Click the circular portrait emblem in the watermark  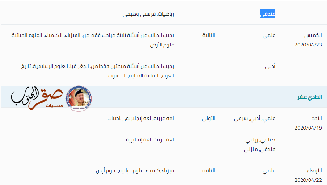[78, 98]
